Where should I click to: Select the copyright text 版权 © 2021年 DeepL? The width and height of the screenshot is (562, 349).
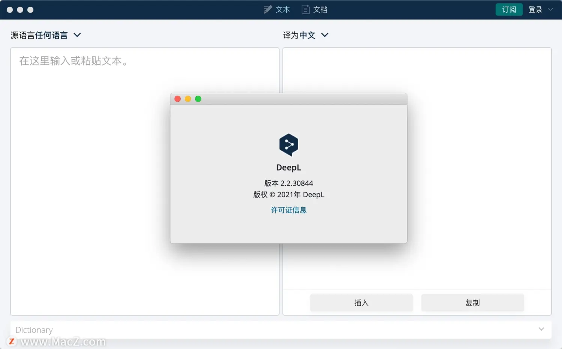[x=288, y=195]
